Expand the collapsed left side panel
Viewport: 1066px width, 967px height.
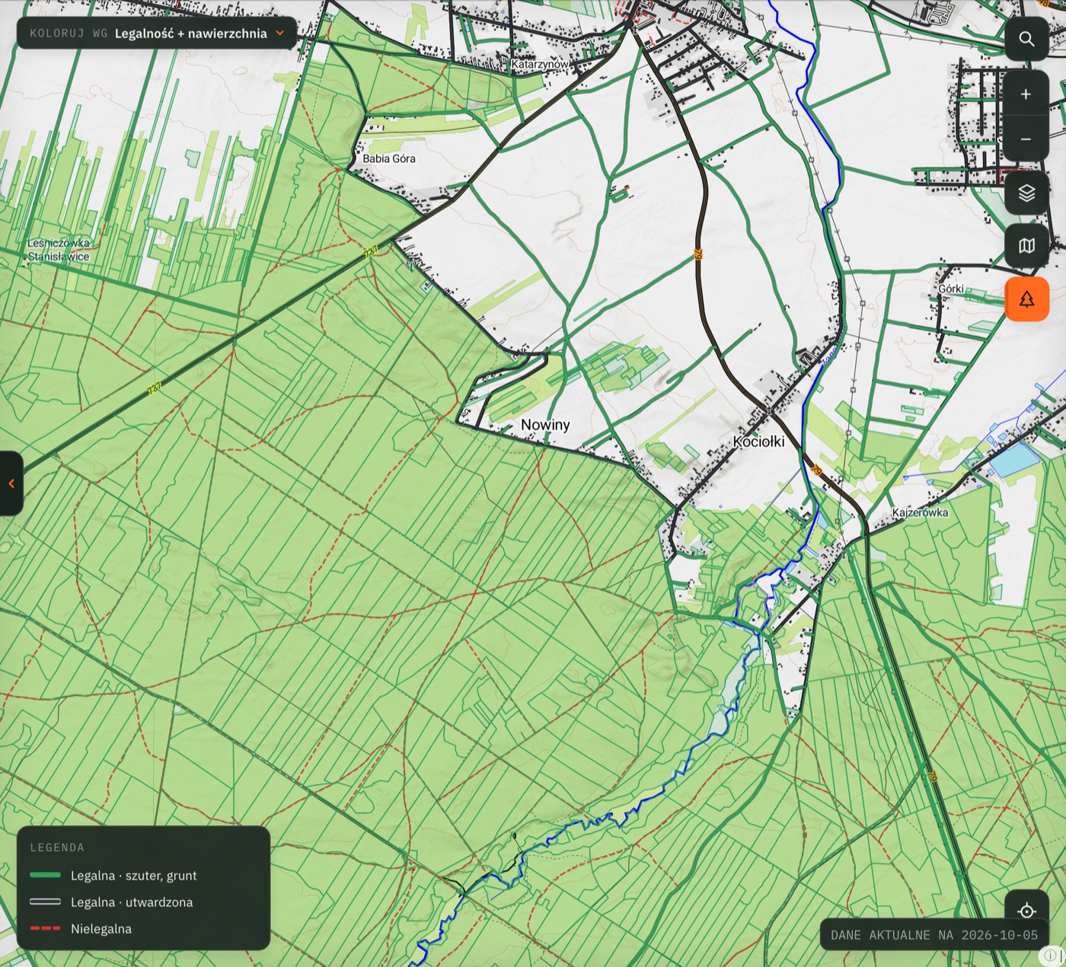[x=11, y=483]
